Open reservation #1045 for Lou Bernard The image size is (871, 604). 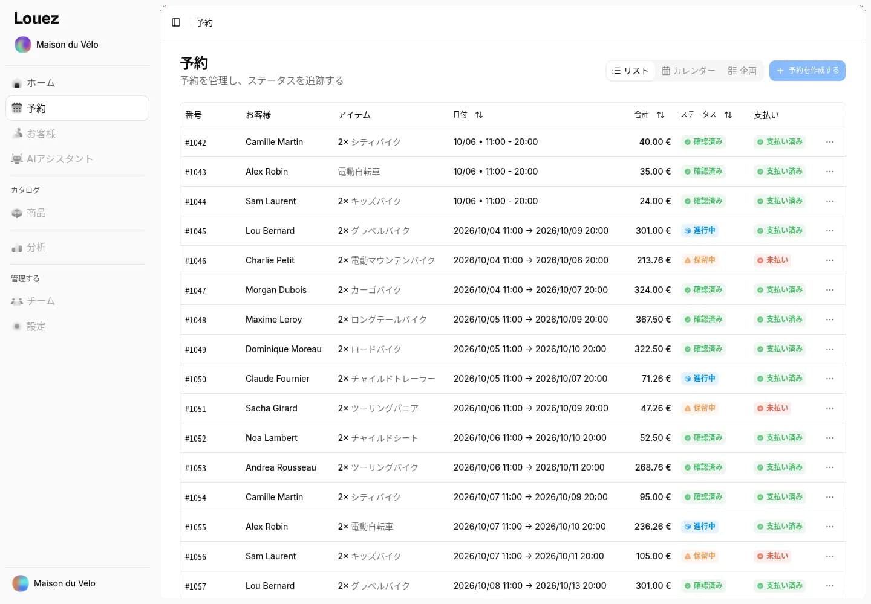pyautogui.click(x=512, y=231)
